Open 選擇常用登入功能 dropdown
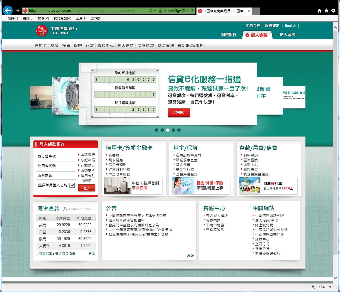Screen dimensions: 340x292 [56, 185]
